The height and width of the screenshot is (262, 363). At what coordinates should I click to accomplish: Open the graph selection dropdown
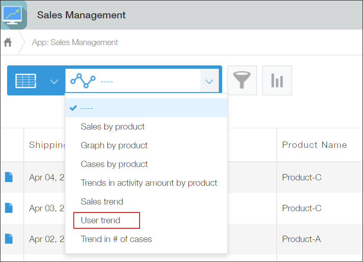(x=146, y=80)
